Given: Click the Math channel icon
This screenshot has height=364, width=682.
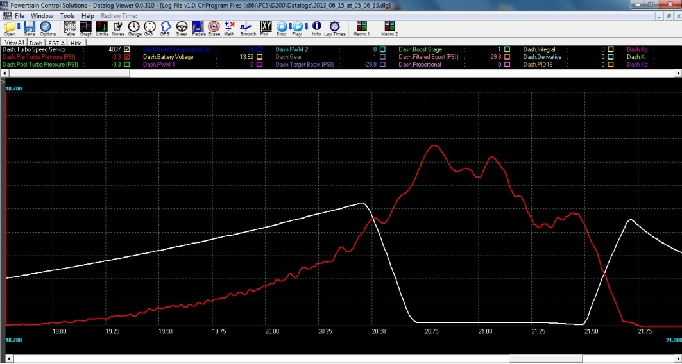Looking at the screenshot, I should [x=229, y=28].
